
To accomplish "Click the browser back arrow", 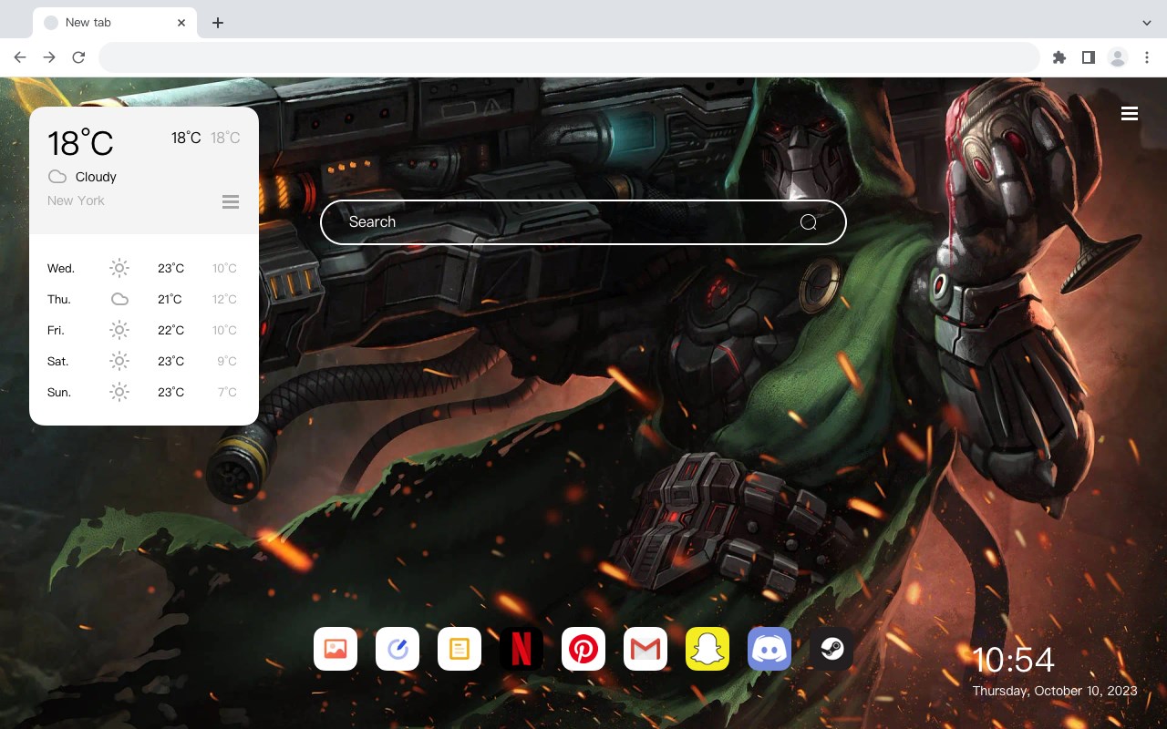I will click(20, 57).
